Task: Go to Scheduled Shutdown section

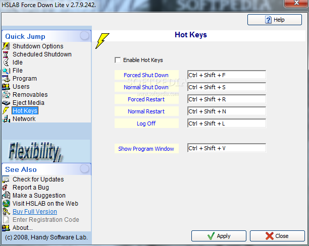Action: [42, 54]
